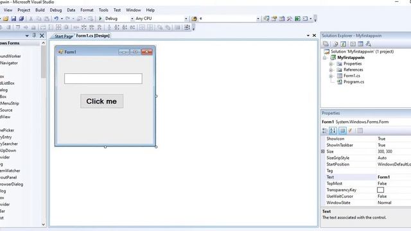This screenshot has height=231, width=411.
Task: Select Form1.cs [Design] tab
Action: pyautogui.click(x=92, y=36)
